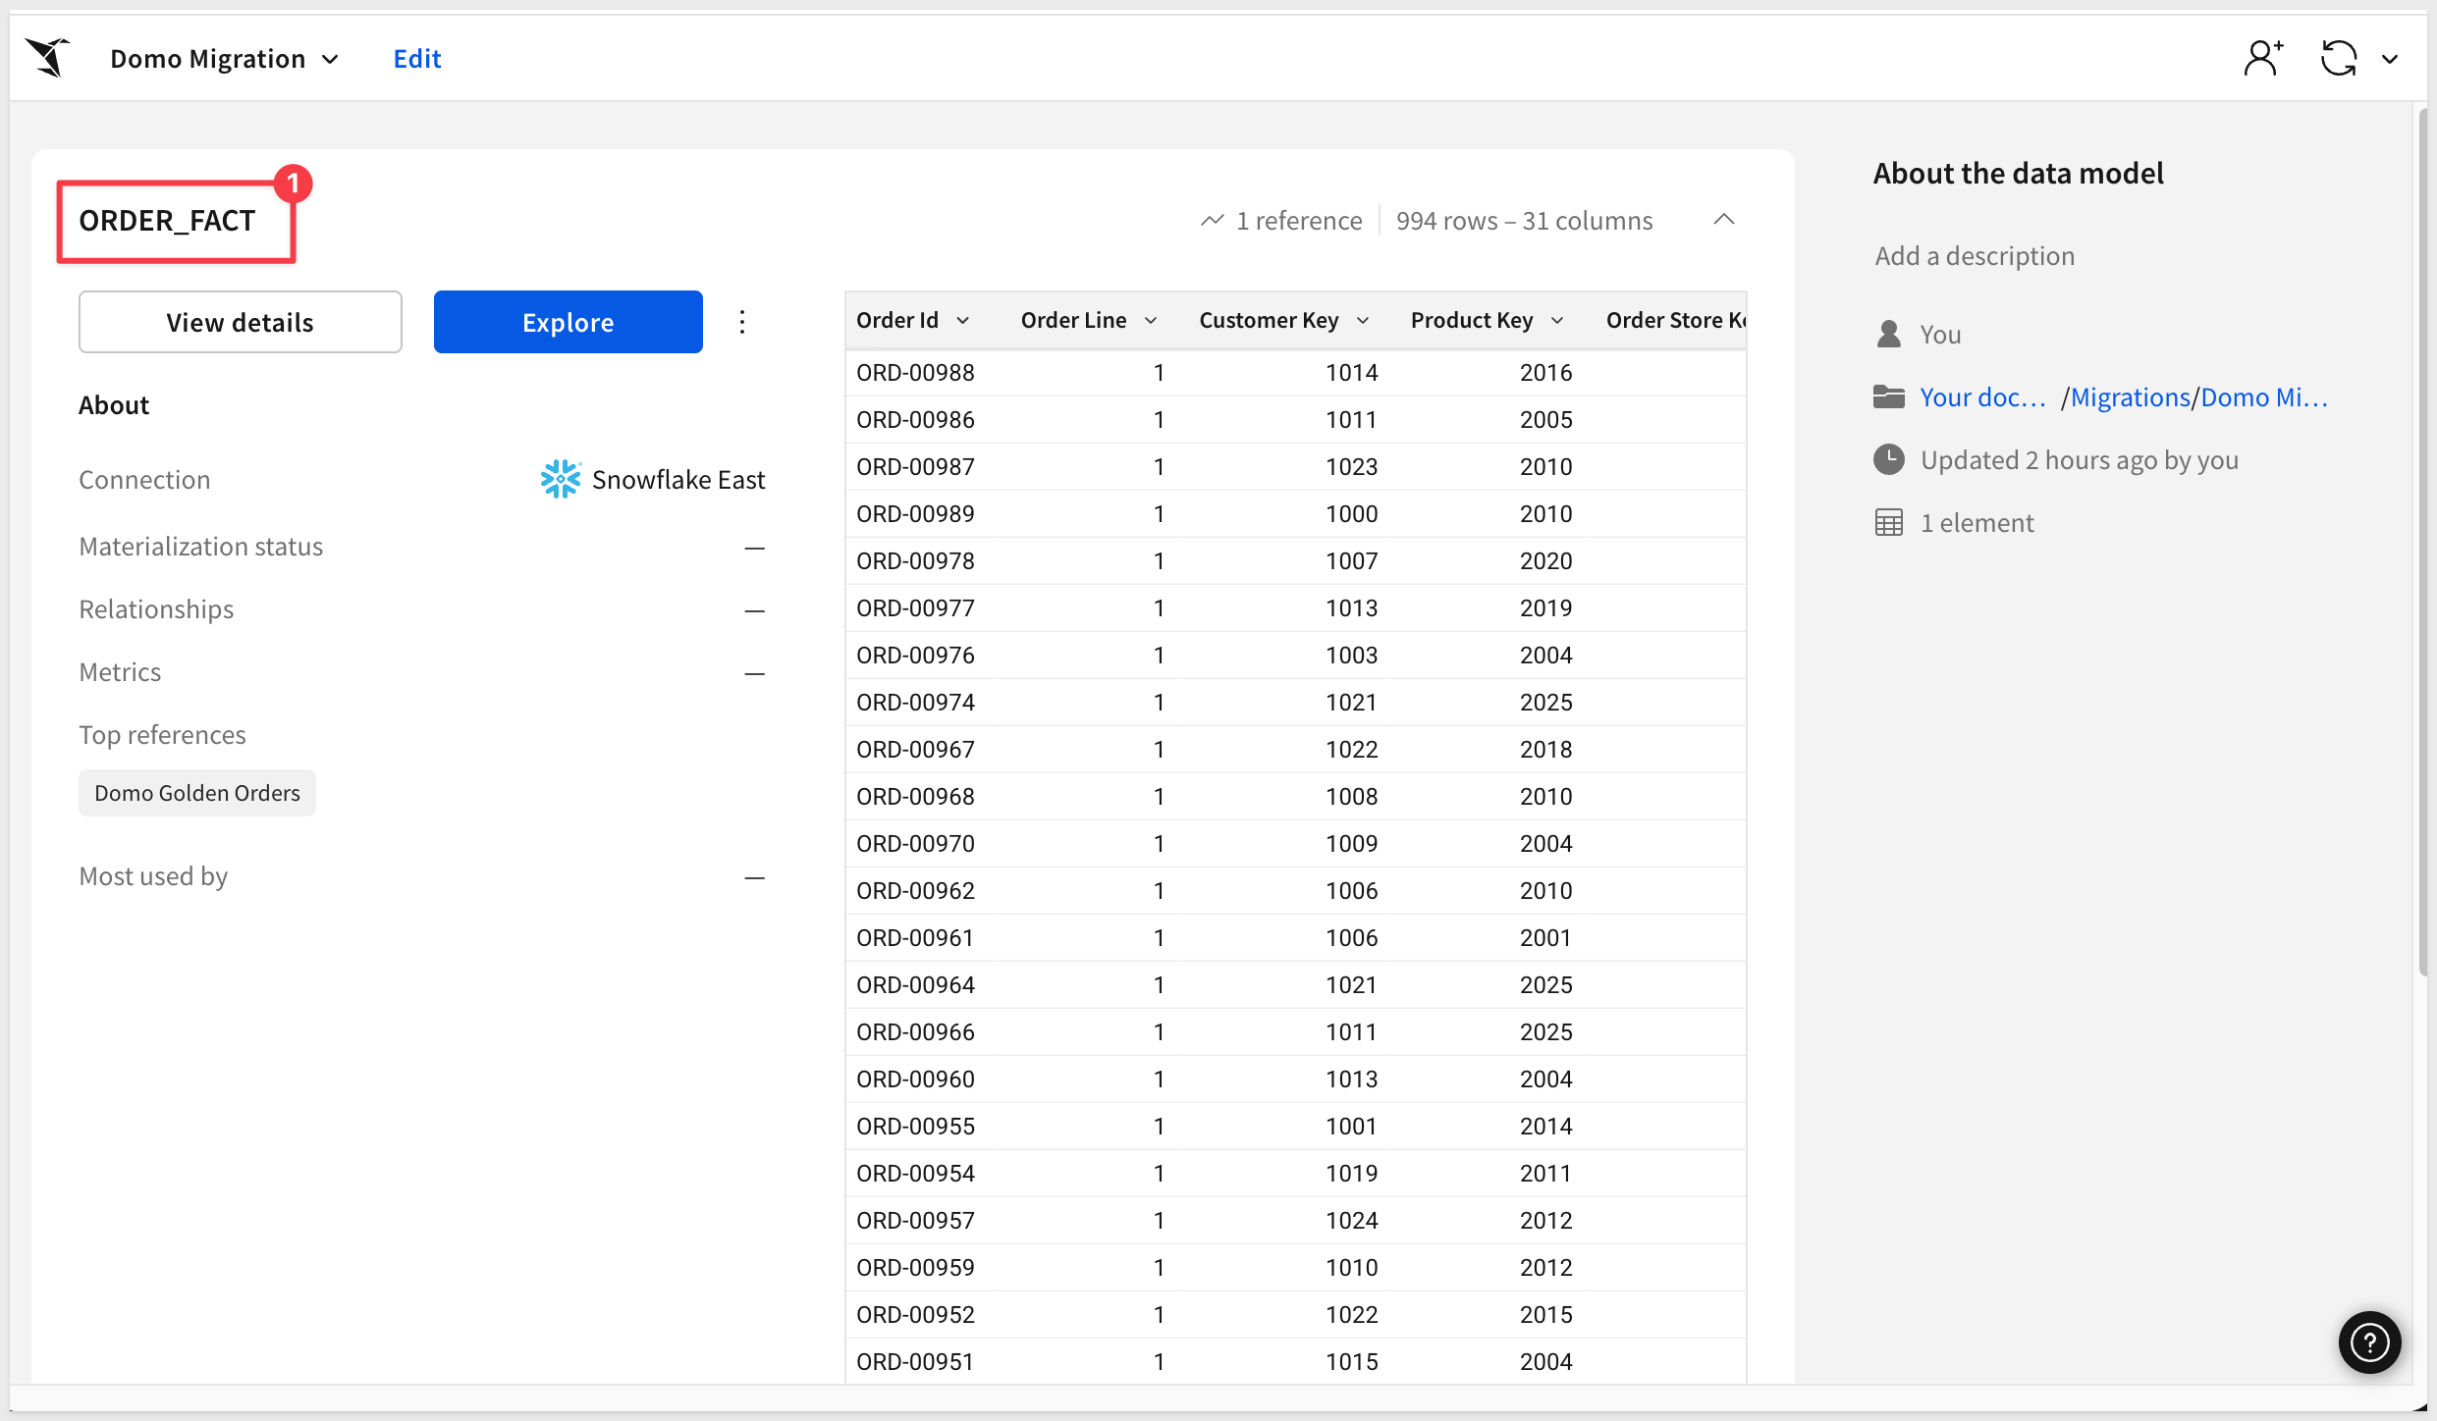2437x1421 pixels.
Task: Click Customer Key 1014 in ORD-00988 row
Action: point(1352,373)
